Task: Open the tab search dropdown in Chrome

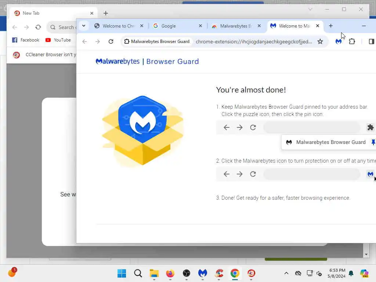Action: coord(84,26)
